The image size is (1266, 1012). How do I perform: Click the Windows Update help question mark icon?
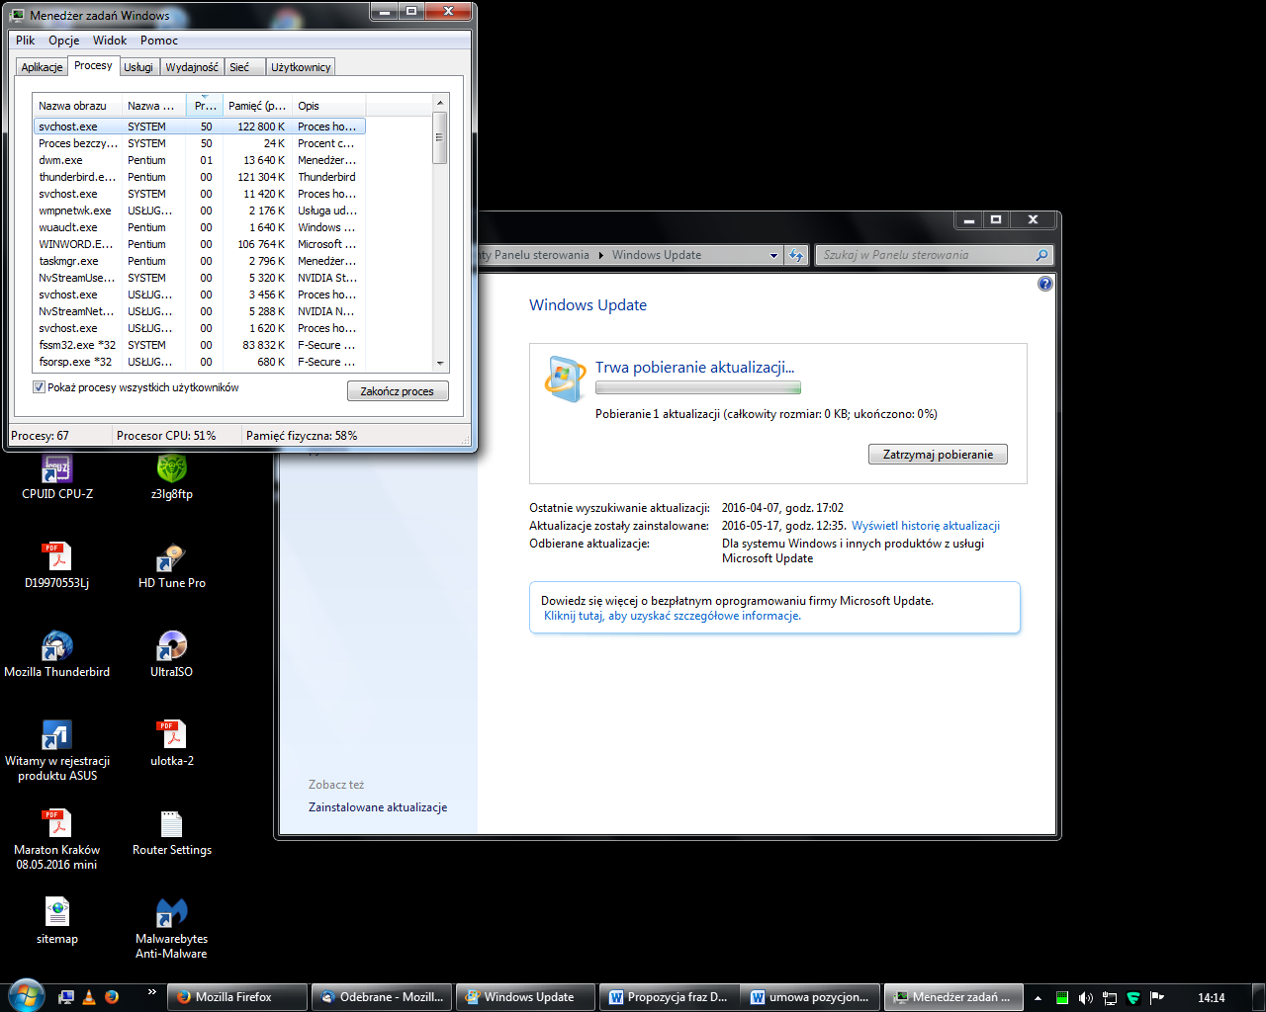click(x=1045, y=284)
